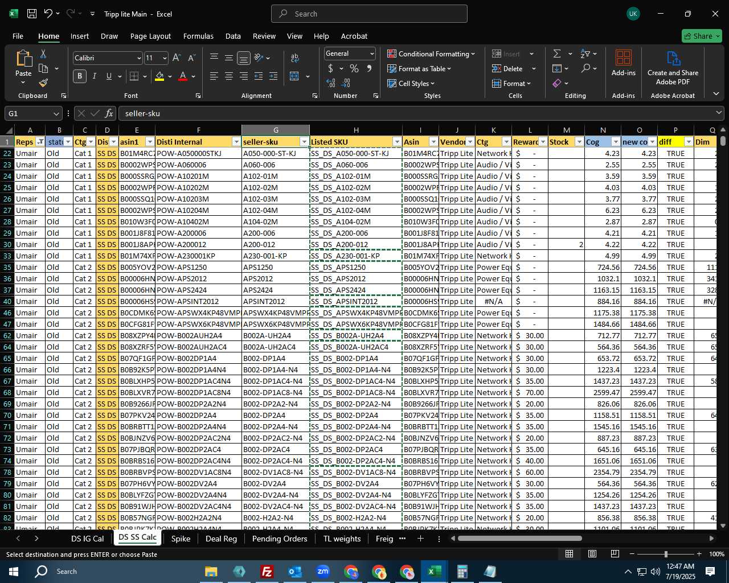The image size is (729, 583).
Task: Click the Font Color red swatch
Action: coord(183,76)
